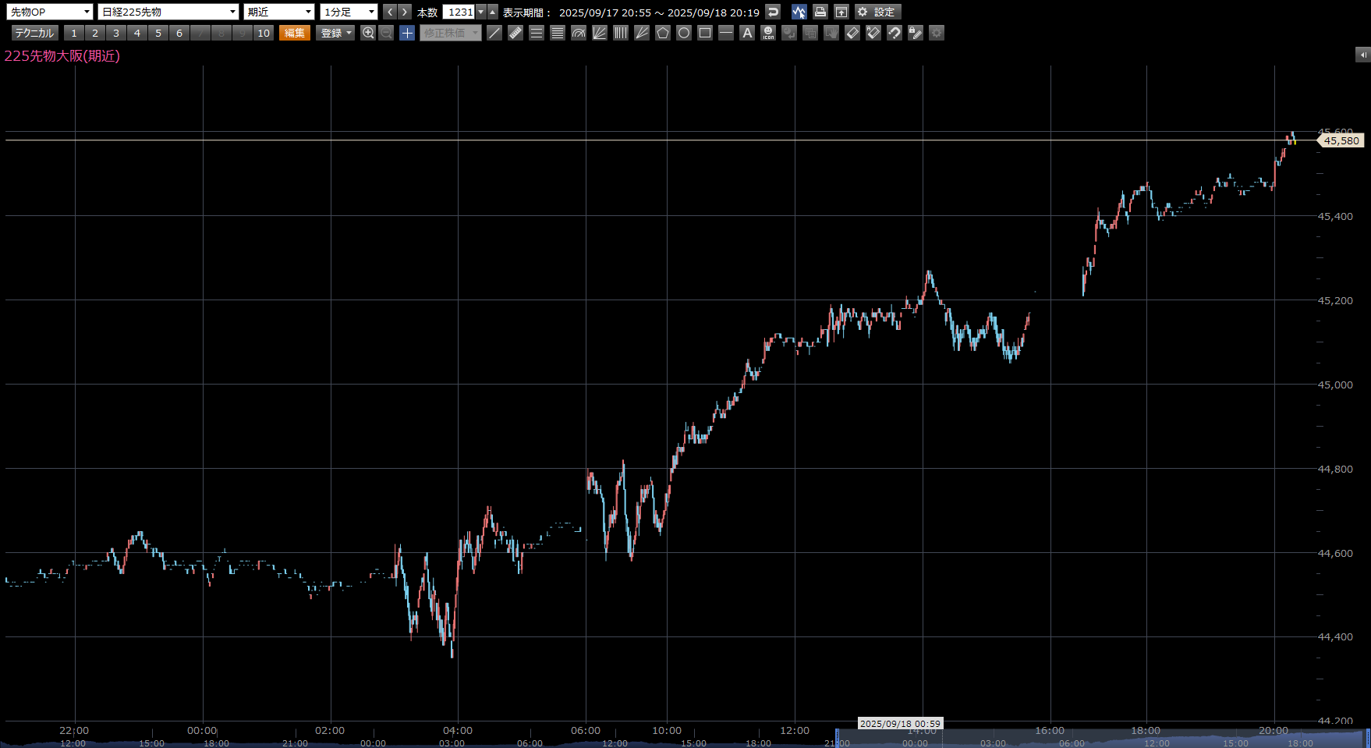
Task: Select the Fibonacci fan lines tool
Action: 600,33
